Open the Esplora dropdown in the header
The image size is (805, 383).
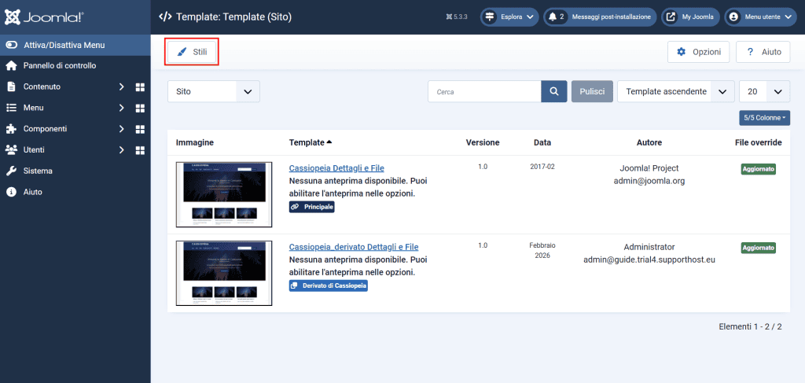[509, 17]
